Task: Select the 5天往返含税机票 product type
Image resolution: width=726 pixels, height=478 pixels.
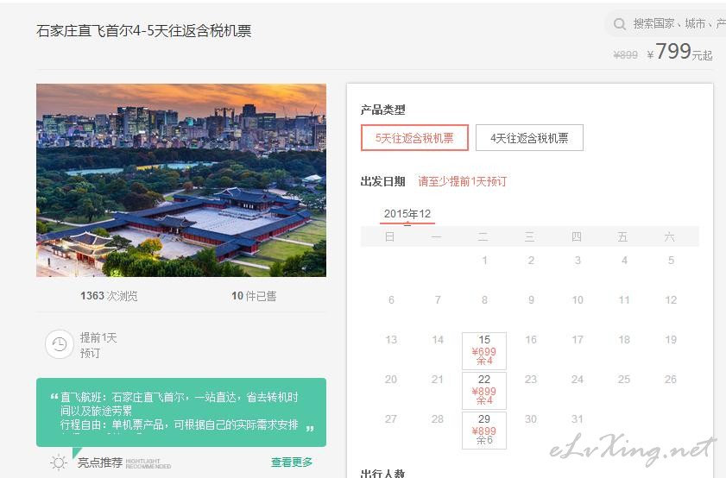Action: pos(414,137)
